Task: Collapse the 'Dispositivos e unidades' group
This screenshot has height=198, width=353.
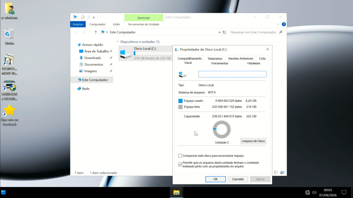Action: click(118, 42)
